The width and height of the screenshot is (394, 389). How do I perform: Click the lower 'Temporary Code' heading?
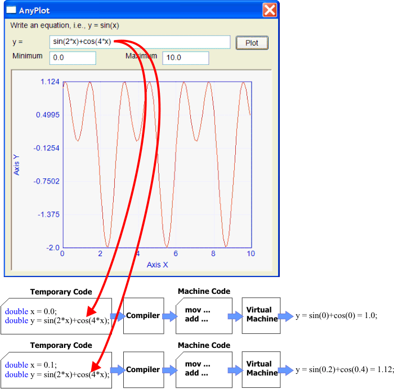[61, 345]
